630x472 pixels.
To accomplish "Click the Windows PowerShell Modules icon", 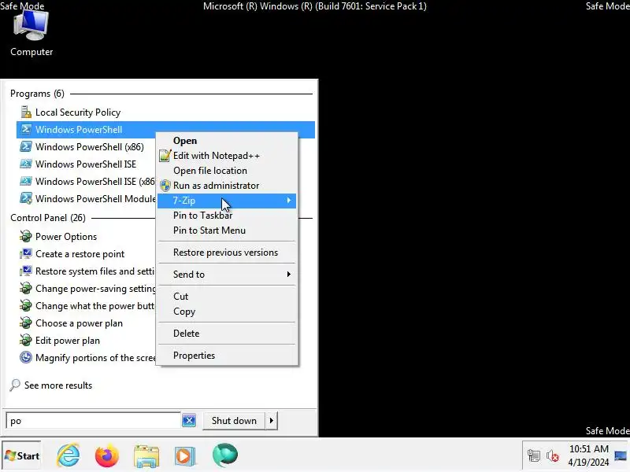I will pos(26,199).
